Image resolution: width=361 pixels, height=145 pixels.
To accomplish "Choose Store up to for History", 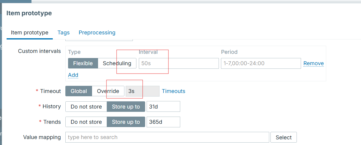I will click(x=126, y=106).
